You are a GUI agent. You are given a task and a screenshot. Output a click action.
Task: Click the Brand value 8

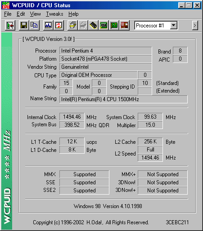pyautogui.click(x=180, y=51)
